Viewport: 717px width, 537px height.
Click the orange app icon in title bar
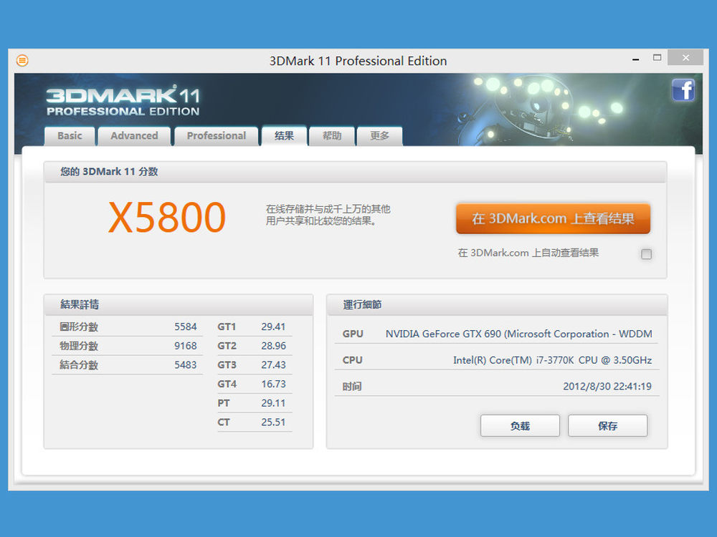[x=22, y=60]
